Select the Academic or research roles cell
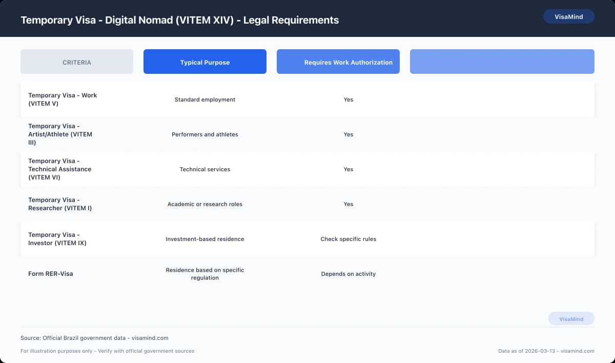Viewport: 615px width, 363px height. (205, 204)
